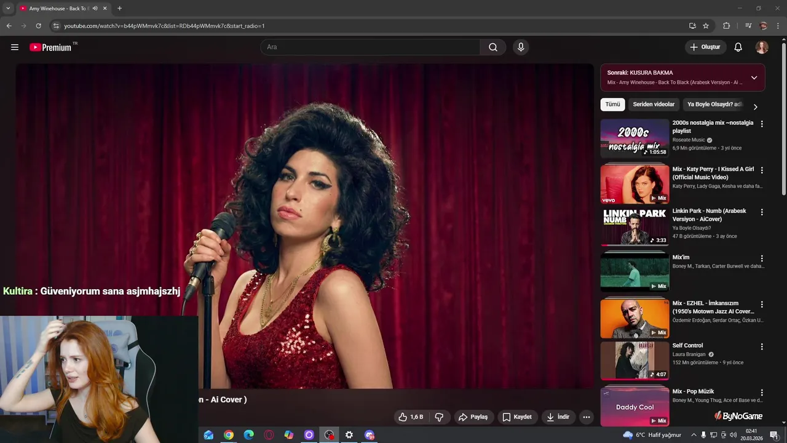Screen dimensions: 787x443
Task: Click the İndir download button
Action: pos(558,417)
